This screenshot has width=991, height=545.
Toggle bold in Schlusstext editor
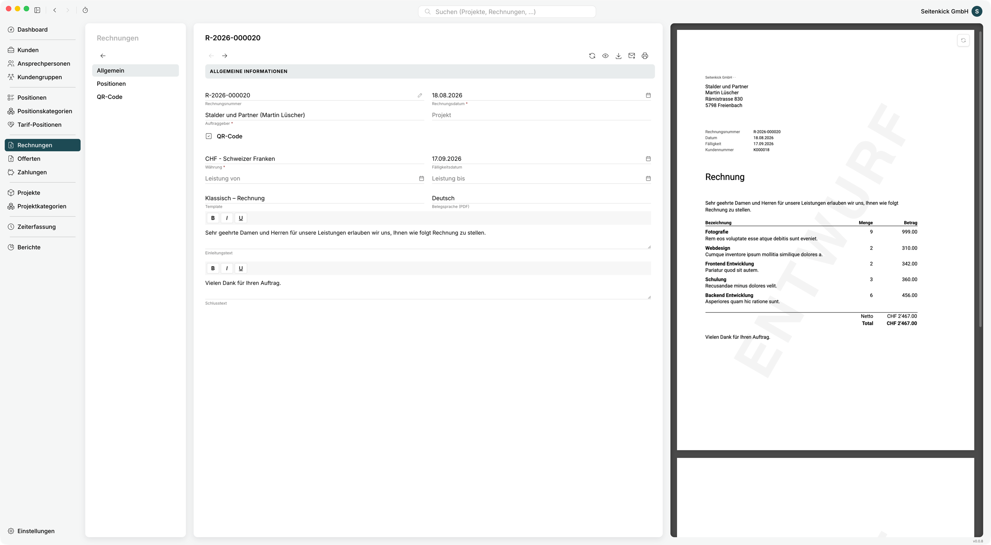click(213, 268)
